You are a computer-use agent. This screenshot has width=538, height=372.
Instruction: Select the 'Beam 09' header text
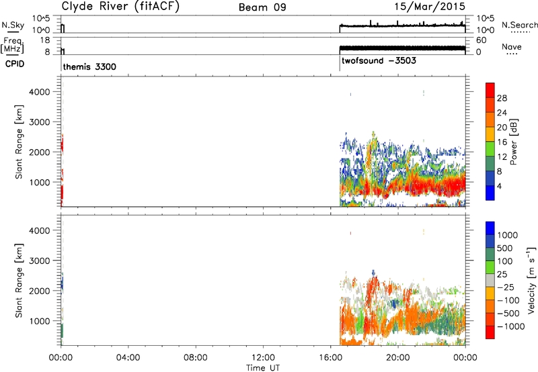pos(262,7)
